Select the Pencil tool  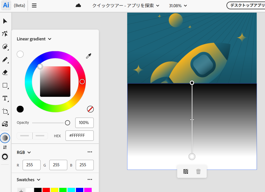(5, 59)
